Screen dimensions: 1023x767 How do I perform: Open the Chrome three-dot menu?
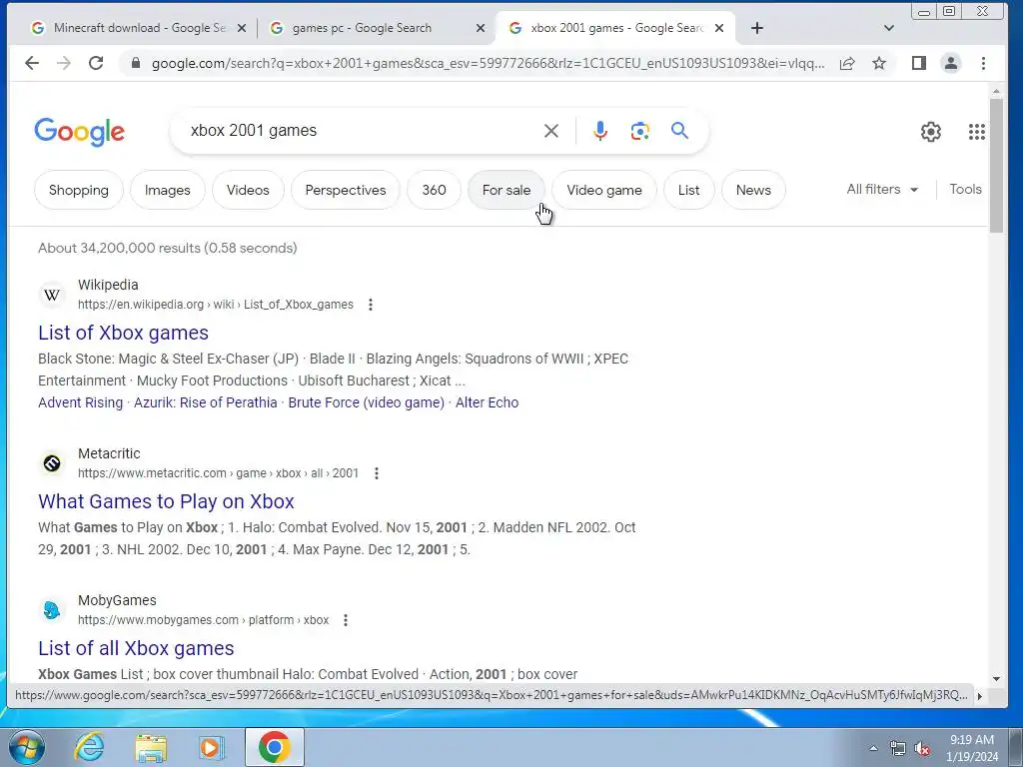click(983, 63)
